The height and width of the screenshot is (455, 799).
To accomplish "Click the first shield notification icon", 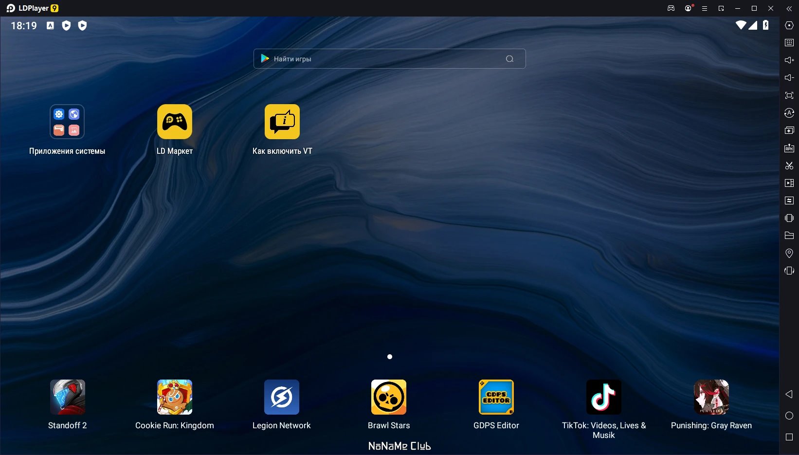I will point(67,25).
